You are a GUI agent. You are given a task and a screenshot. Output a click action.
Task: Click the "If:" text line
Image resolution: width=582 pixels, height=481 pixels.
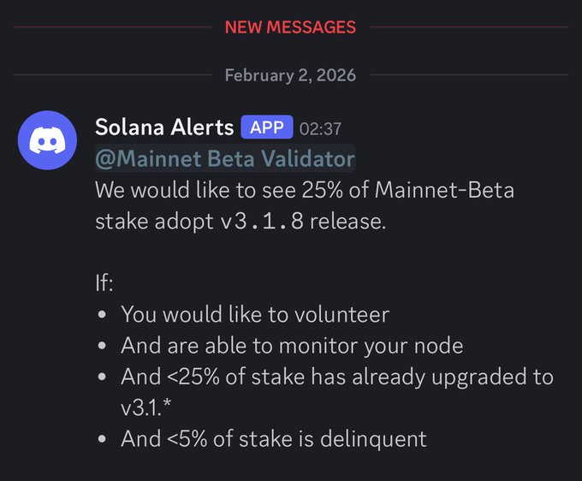point(104,282)
